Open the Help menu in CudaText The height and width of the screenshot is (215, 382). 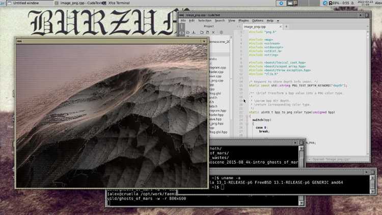(x=269, y=21)
